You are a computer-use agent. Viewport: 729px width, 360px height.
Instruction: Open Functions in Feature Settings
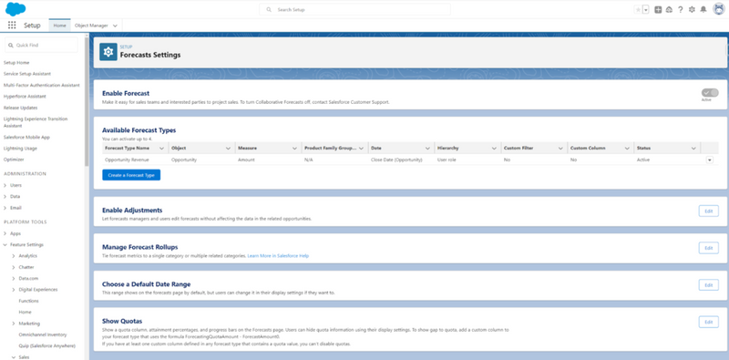pos(29,301)
